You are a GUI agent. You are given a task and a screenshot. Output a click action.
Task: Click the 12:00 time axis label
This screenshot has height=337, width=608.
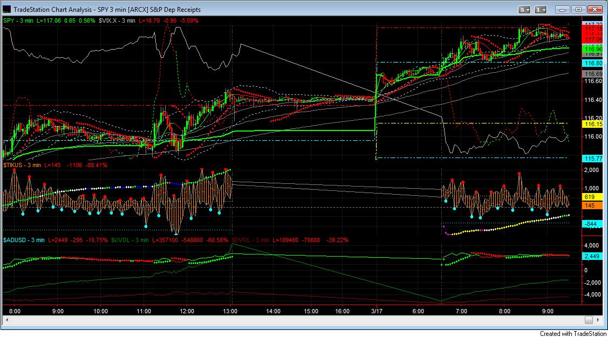point(187,311)
